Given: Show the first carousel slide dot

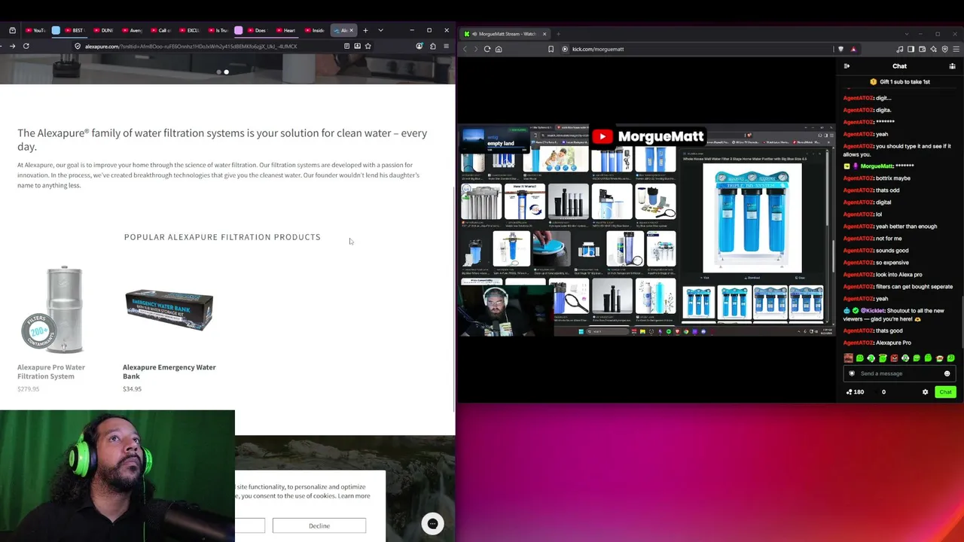Looking at the screenshot, I should pos(219,72).
